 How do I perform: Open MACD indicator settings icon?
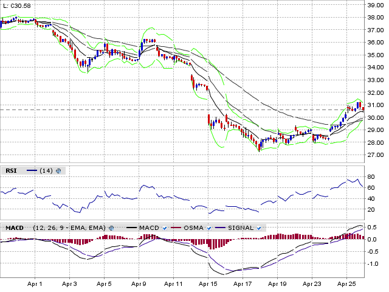click(x=111, y=228)
